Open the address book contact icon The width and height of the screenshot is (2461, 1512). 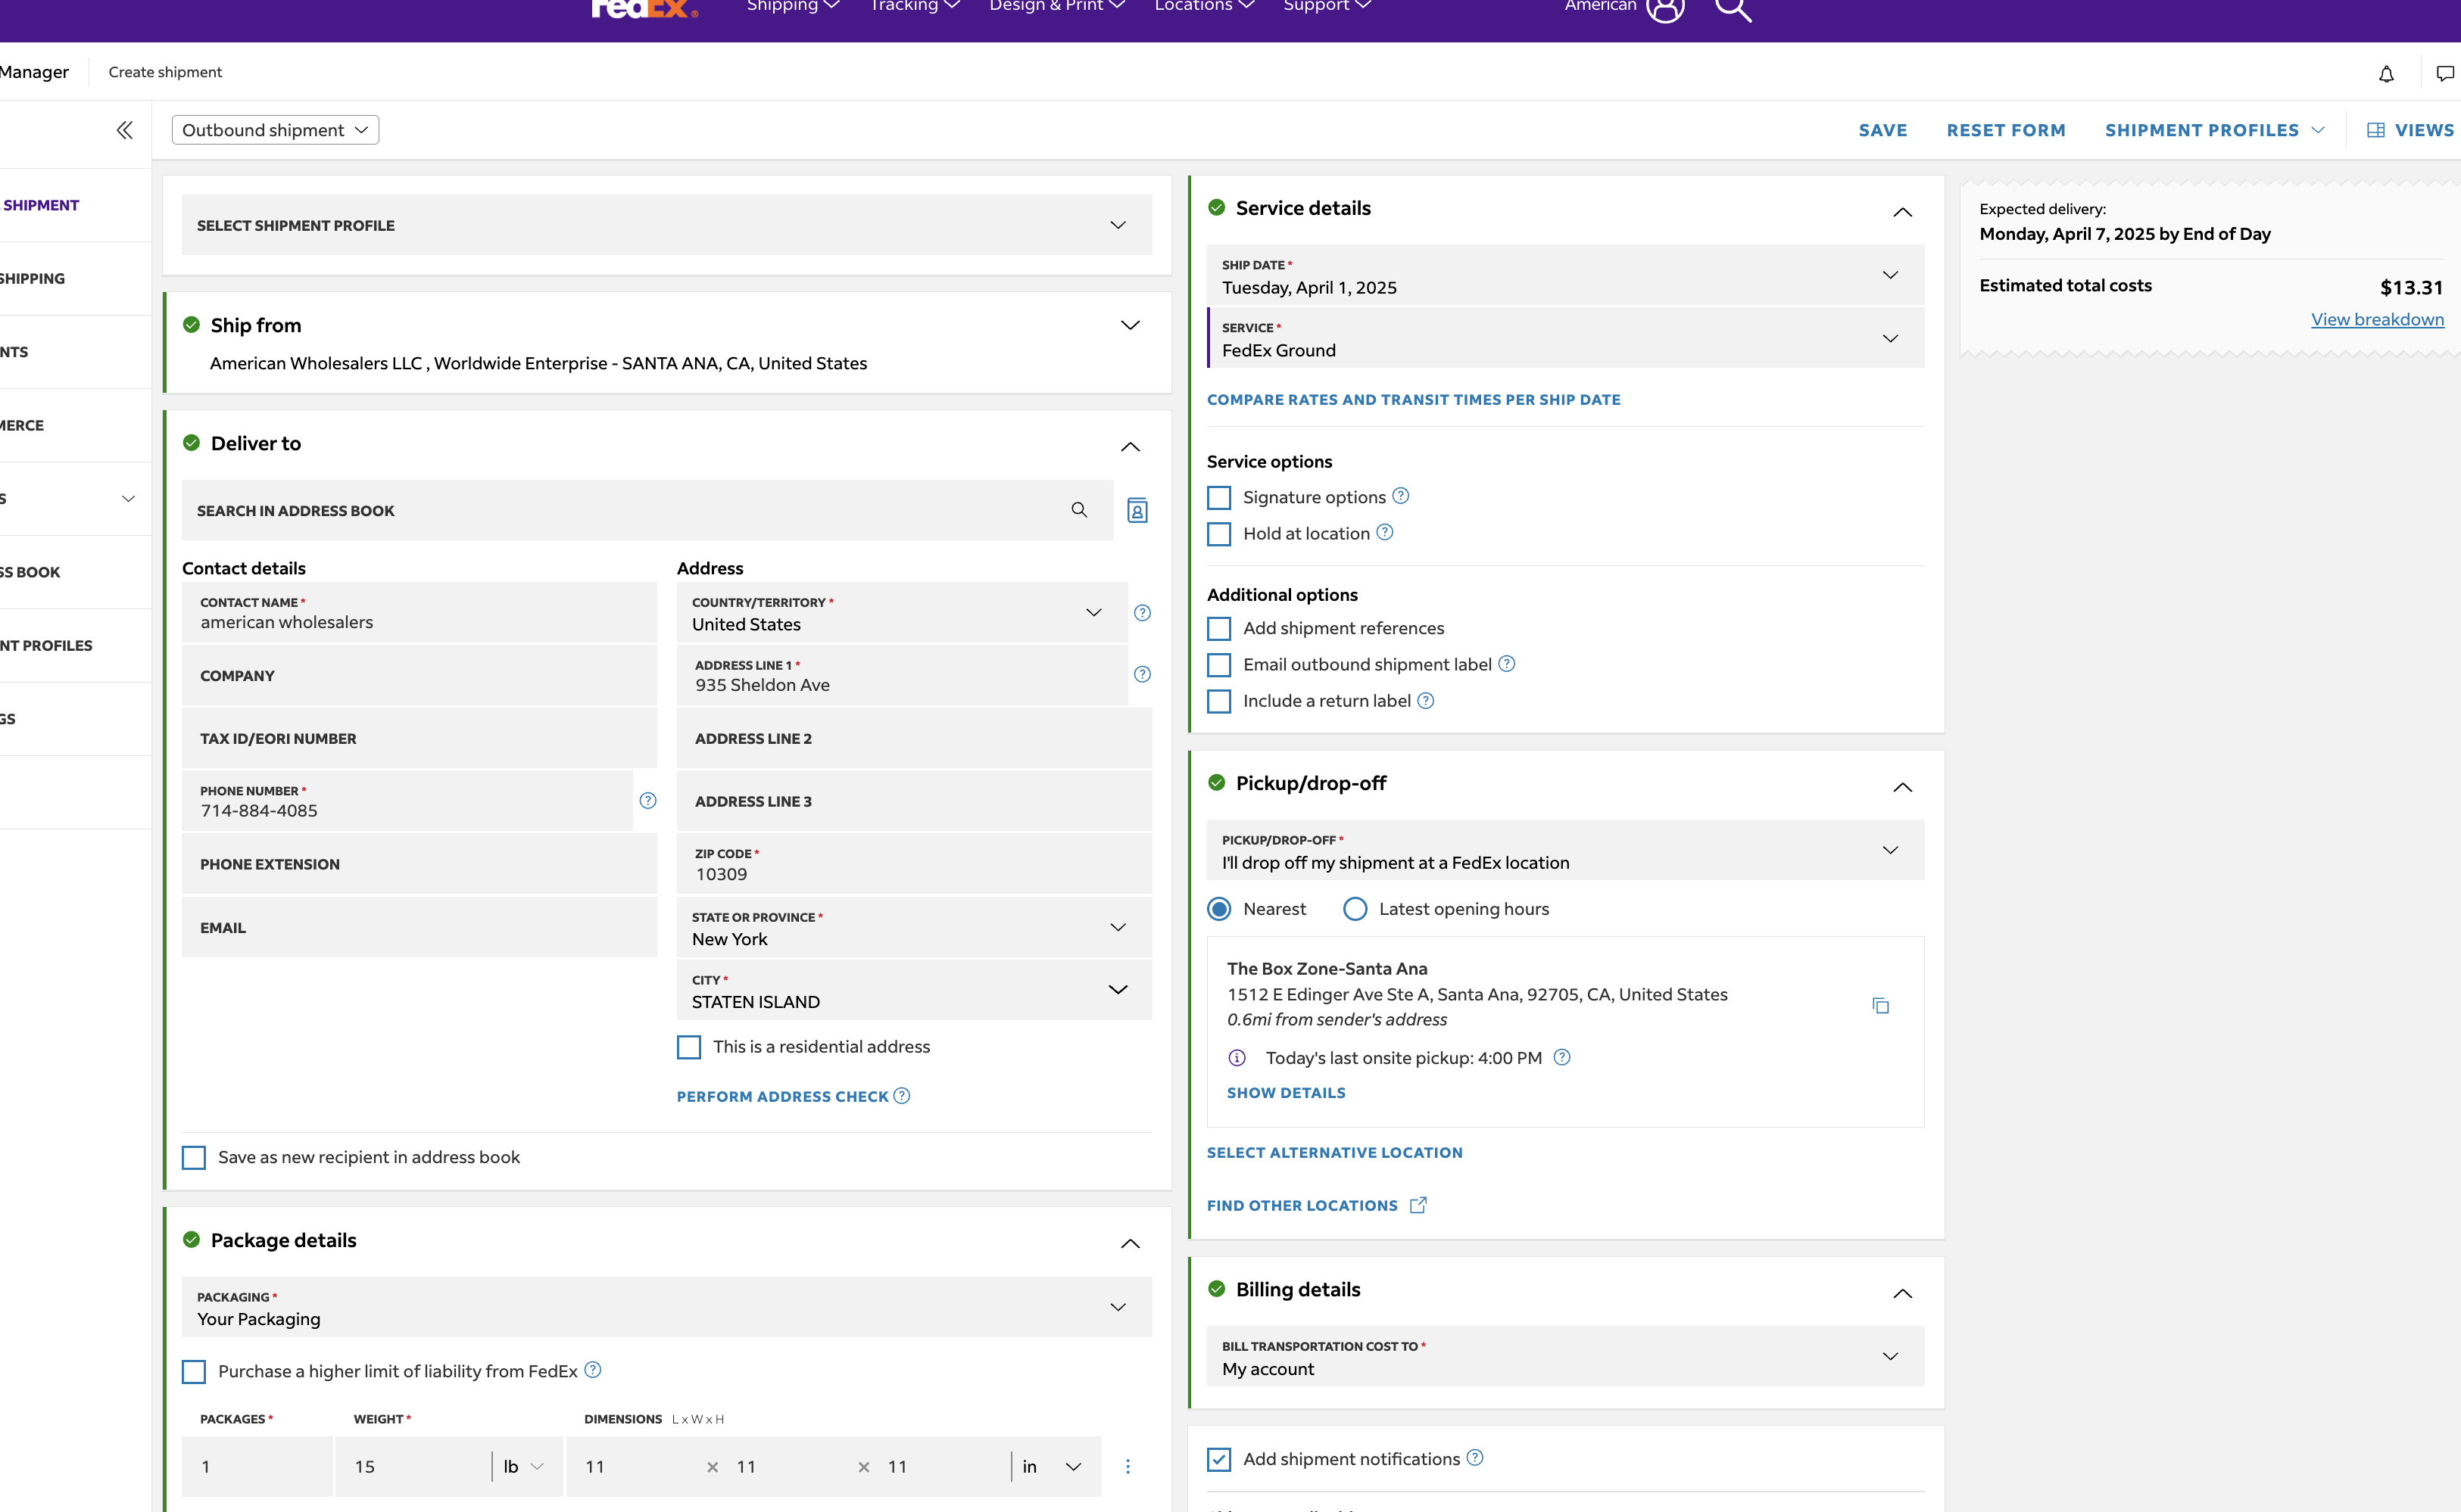1137,511
